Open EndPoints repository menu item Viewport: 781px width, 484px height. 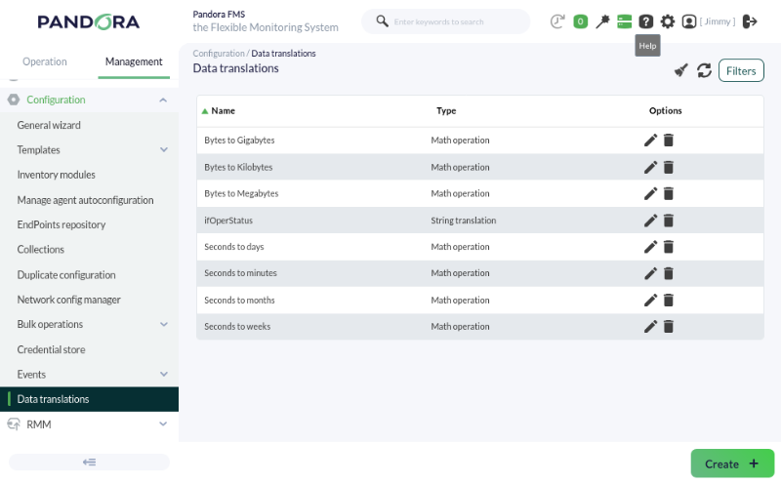point(62,224)
